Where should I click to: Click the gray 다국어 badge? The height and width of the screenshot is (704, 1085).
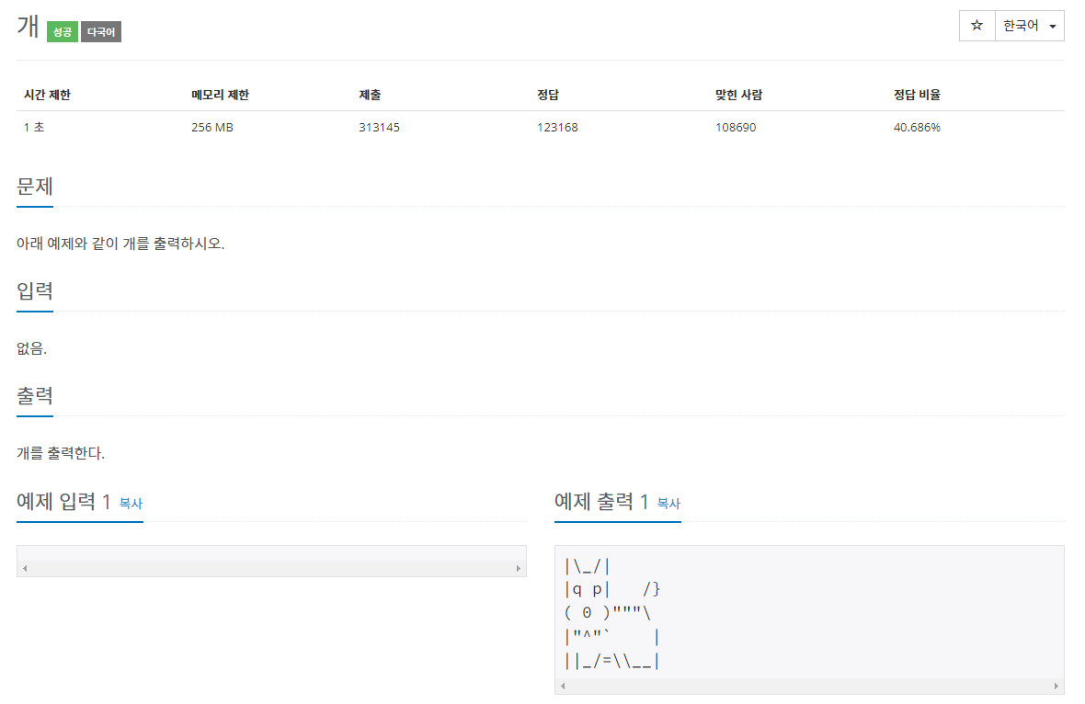point(101,32)
